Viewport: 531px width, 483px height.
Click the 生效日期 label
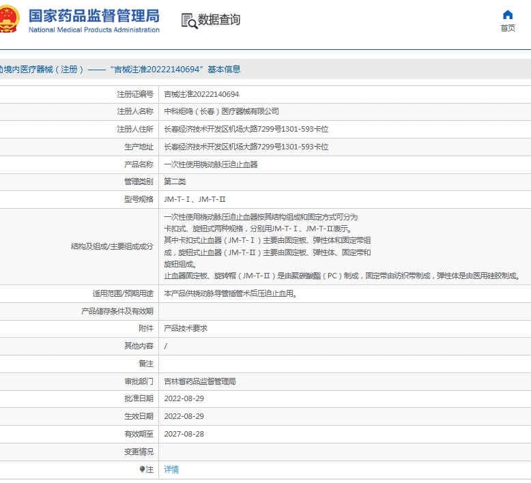[x=139, y=416]
